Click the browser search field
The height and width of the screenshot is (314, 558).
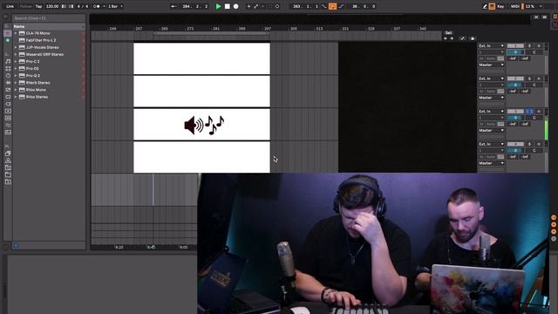(49, 17)
